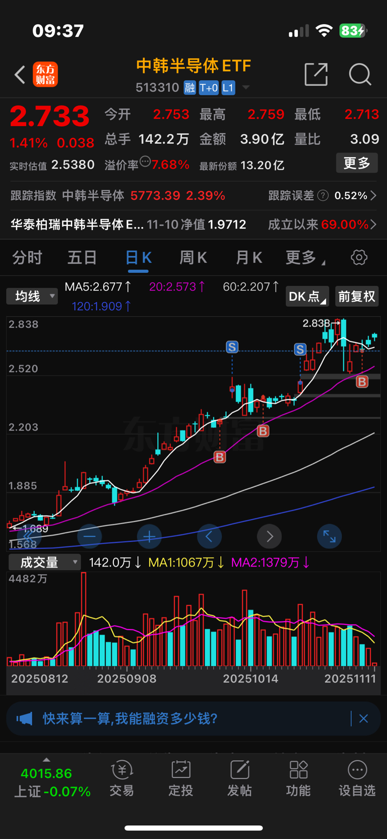387x839 pixels.
Task: Tap the MA1:1067万 volume value
Action: point(186,563)
